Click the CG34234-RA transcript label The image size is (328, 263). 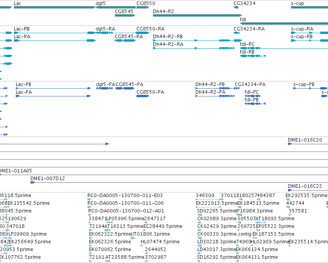point(249,29)
